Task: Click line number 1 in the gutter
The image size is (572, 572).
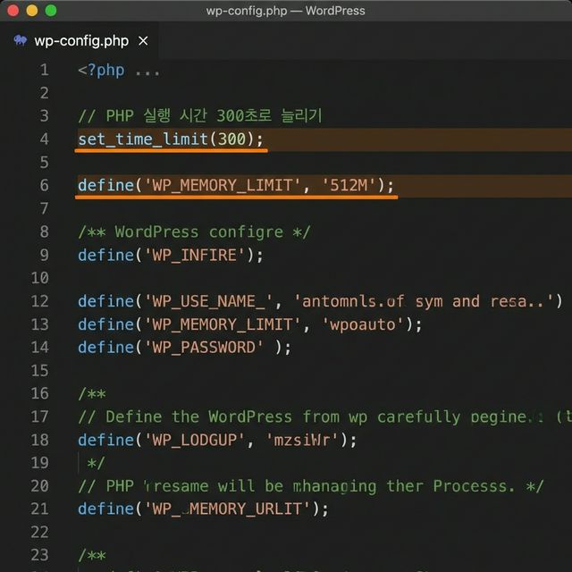Action: (44, 70)
